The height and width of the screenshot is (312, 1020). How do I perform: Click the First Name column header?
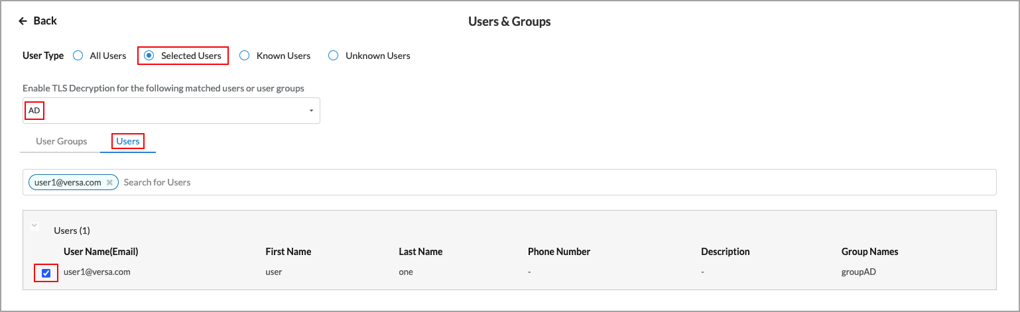[x=288, y=252]
